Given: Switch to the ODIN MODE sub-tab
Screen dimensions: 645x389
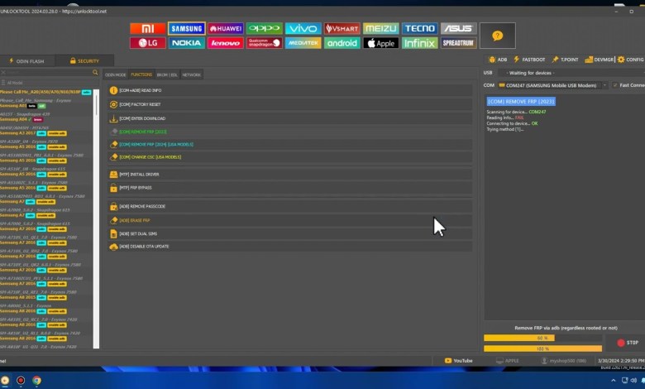Looking at the screenshot, I should tap(116, 74).
